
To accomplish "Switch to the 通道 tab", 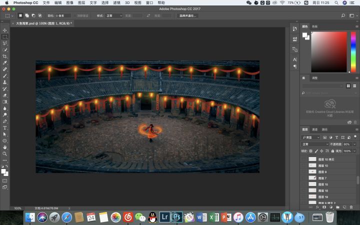I will [x=314, y=129].
